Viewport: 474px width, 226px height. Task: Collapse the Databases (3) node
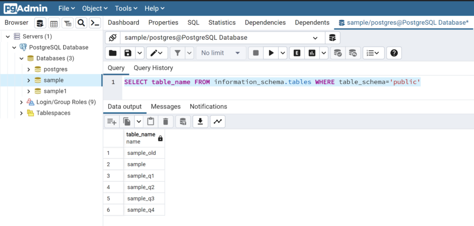click(x=21, y=58)
